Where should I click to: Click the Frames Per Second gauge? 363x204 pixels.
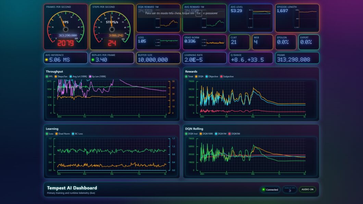click(66, 27)
